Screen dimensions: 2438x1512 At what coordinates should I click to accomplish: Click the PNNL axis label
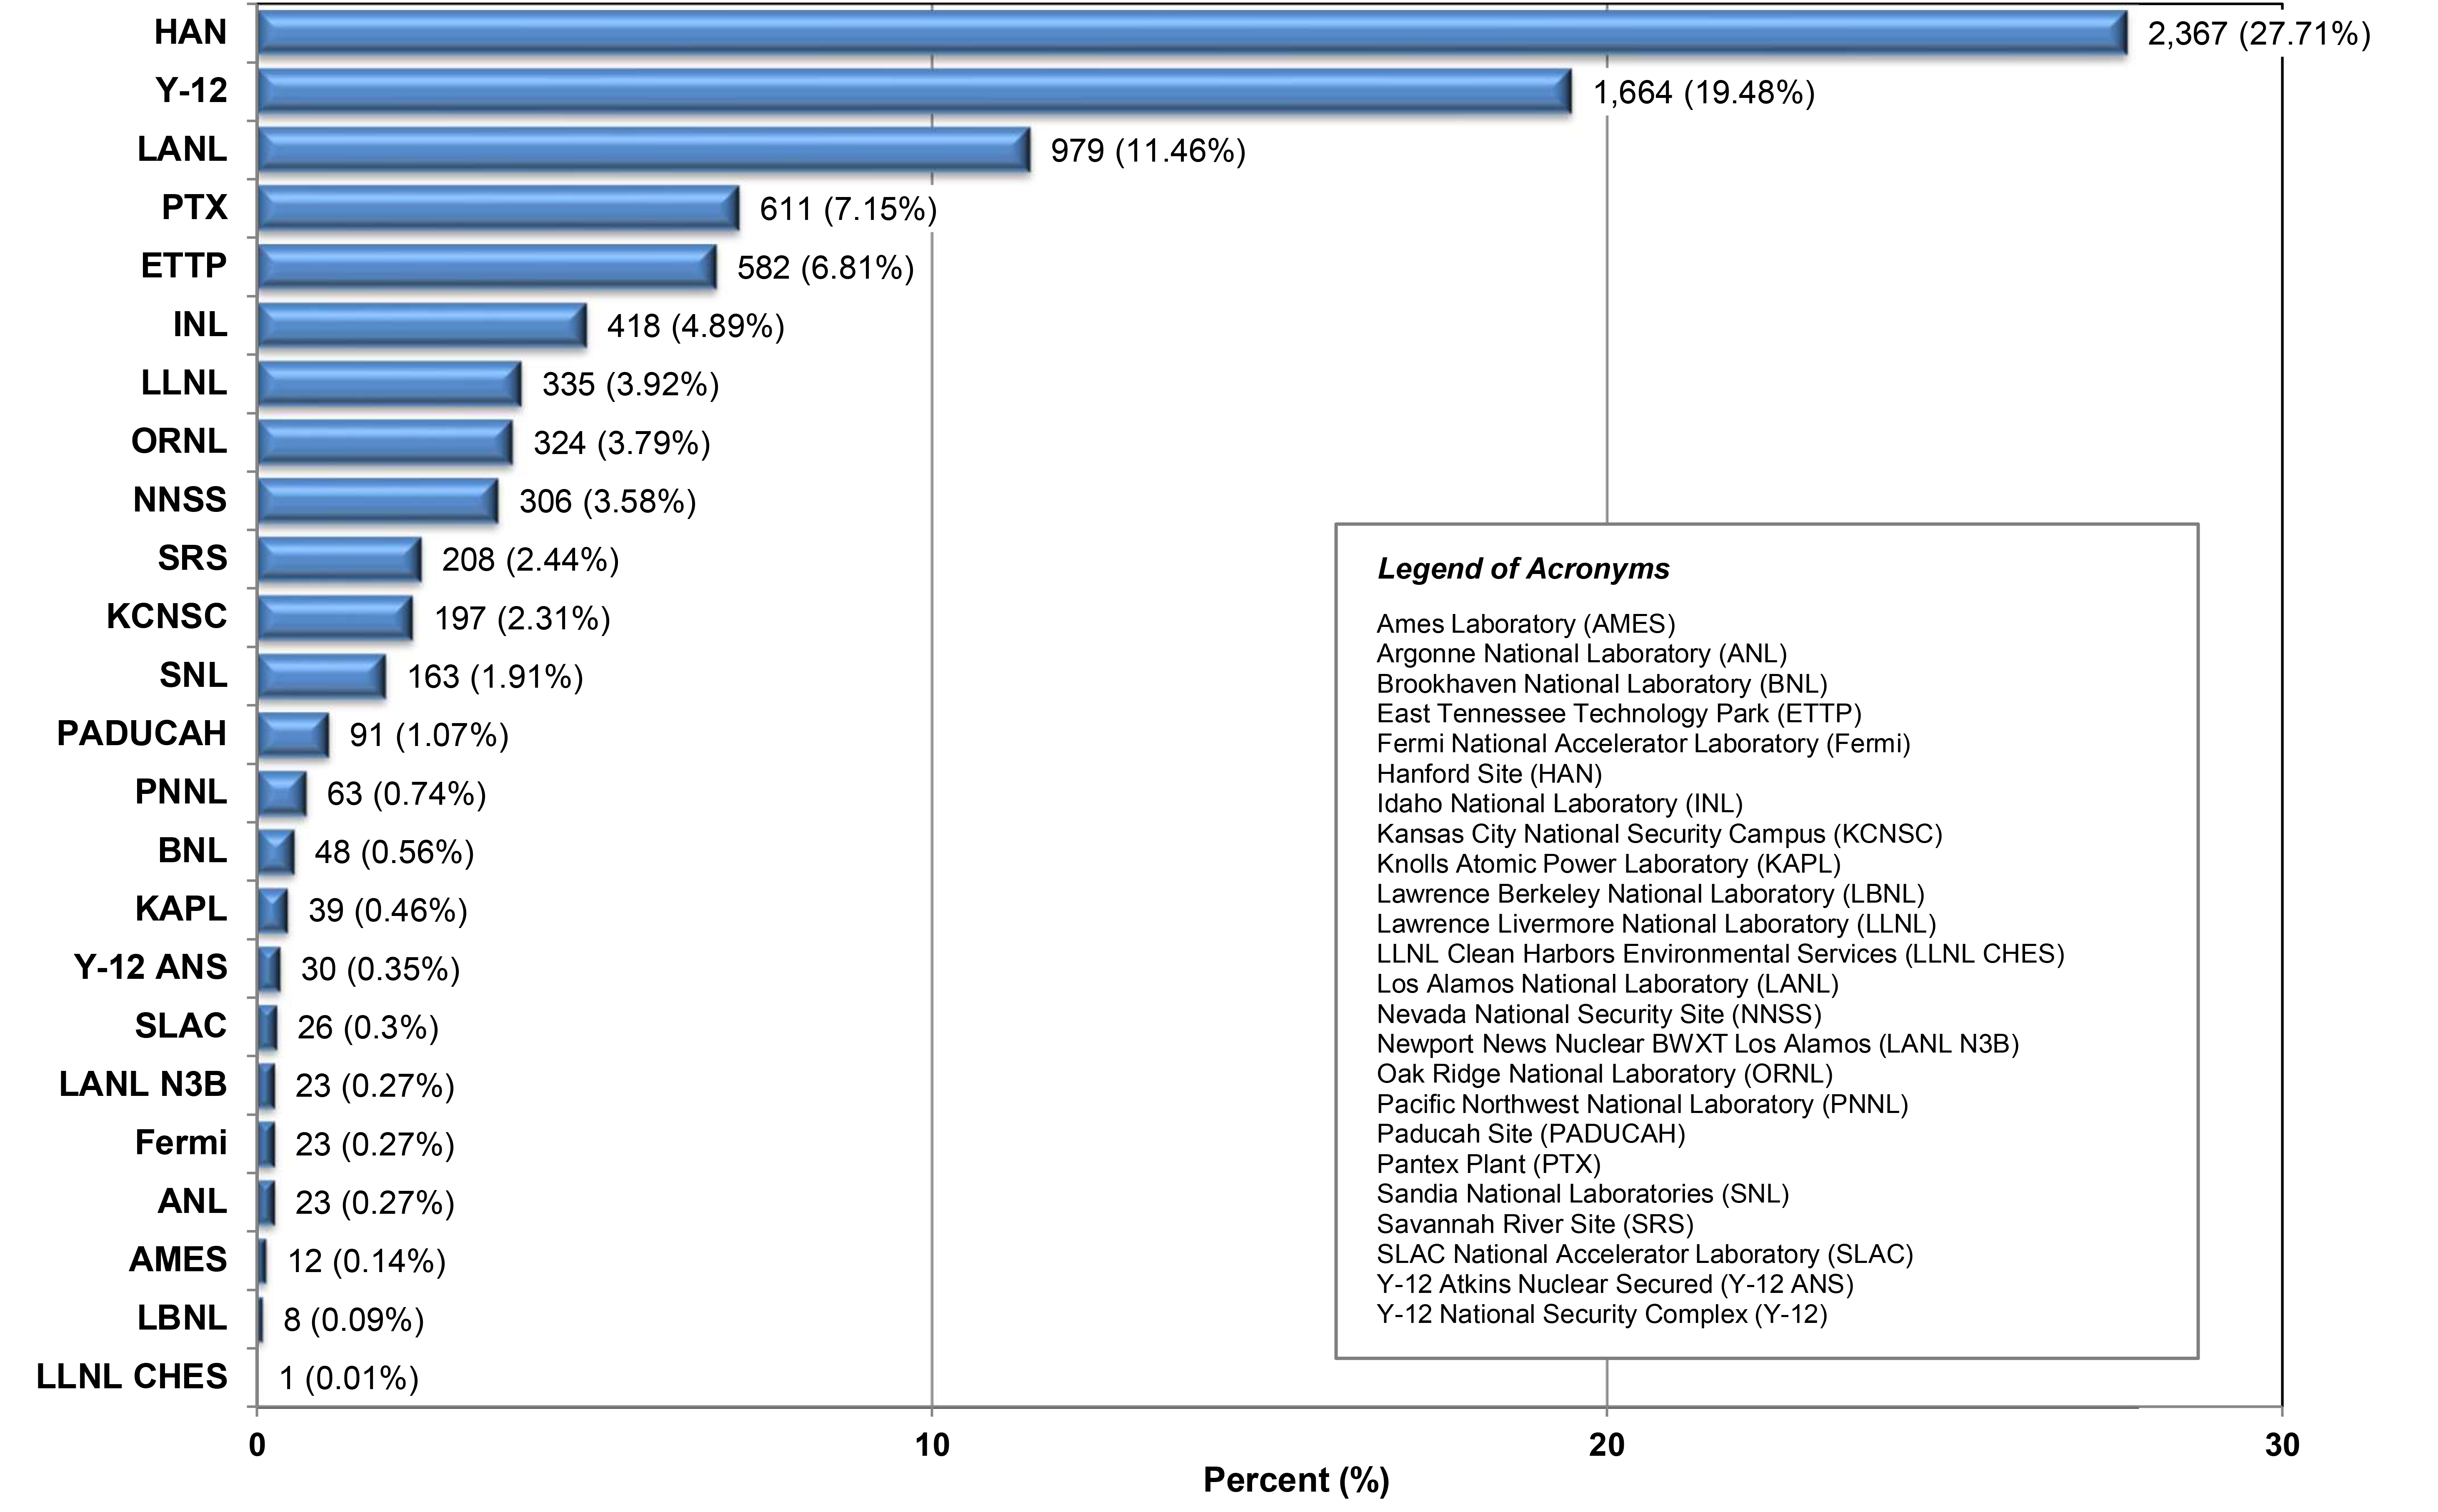181,792
